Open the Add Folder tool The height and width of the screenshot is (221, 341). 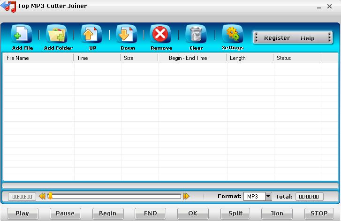tap(57, 34)
